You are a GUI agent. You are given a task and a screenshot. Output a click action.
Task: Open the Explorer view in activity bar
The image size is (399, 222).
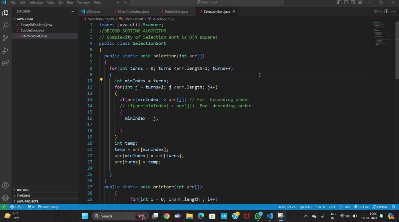(5, 13)
